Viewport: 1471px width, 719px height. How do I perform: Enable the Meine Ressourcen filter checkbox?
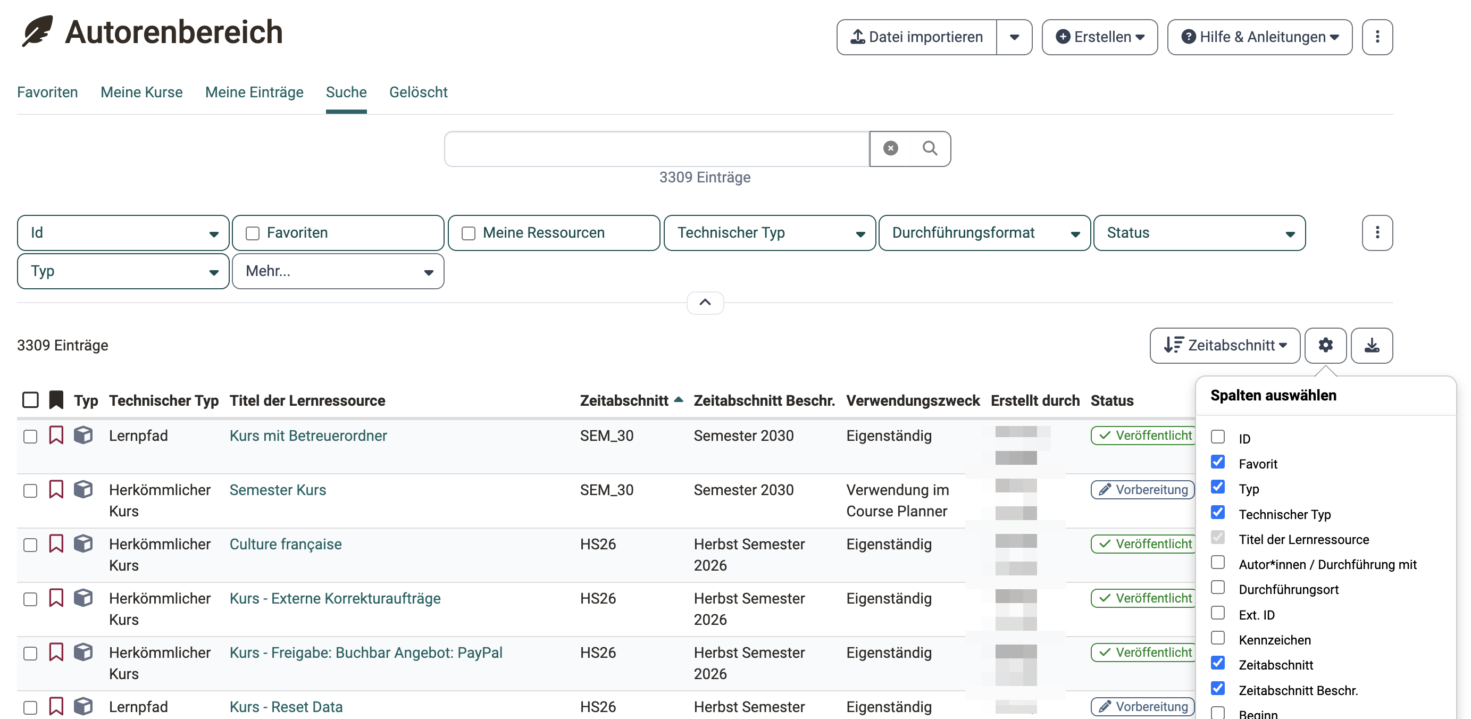pyautogui.click(x=468, y=233)
